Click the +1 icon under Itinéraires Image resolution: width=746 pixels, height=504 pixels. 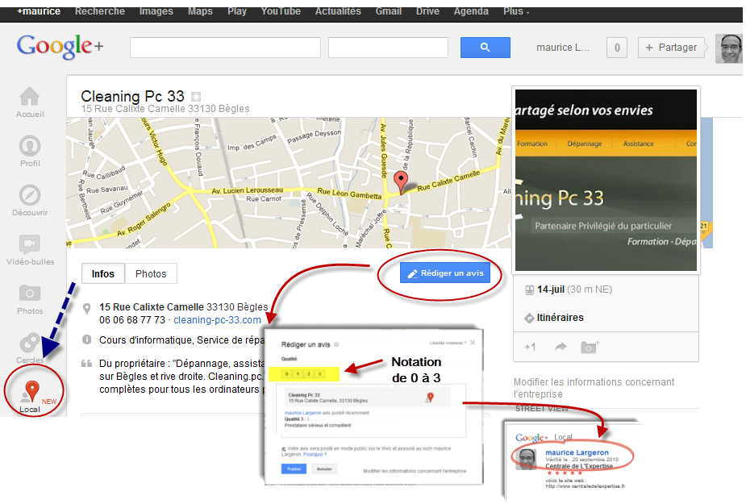pyautogui.click(x=530, y=347)
